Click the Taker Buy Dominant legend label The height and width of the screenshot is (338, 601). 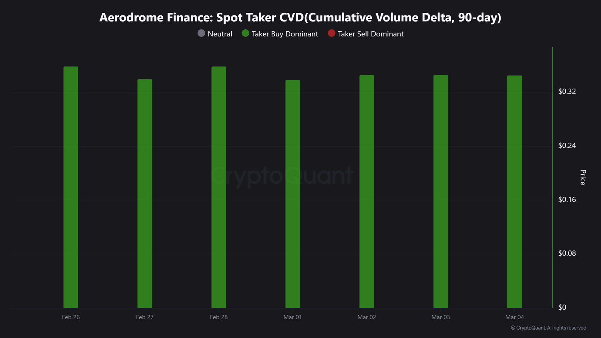tap(285, 34)
